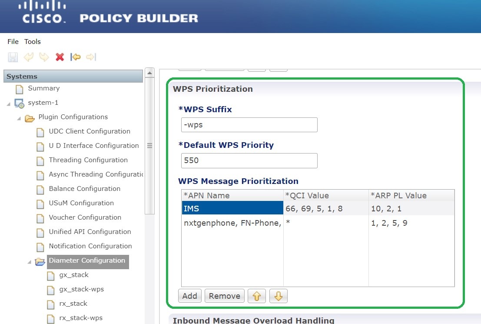Open Notification Configuration
Screen dimensions: 481x324
(90, 246)
